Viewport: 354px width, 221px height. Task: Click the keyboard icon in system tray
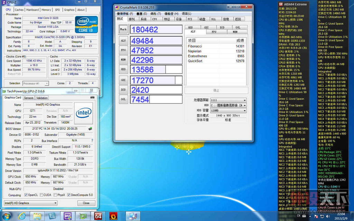pos(304,216)
